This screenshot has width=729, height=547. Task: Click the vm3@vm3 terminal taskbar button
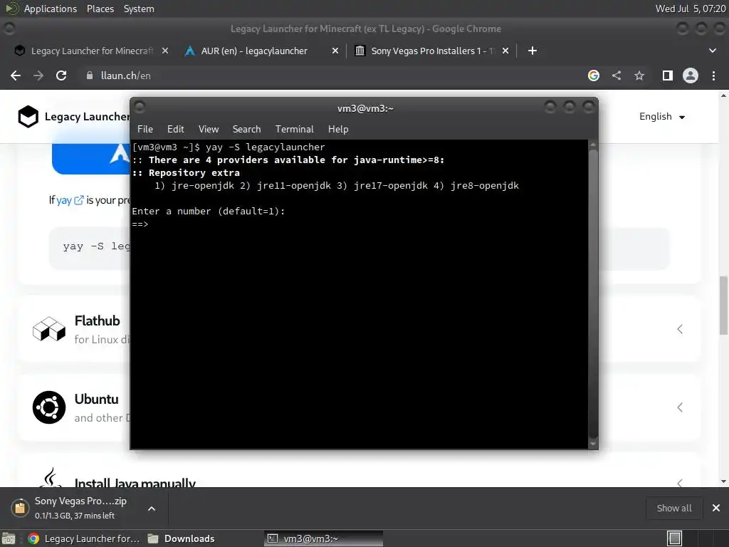coord(324,538)
